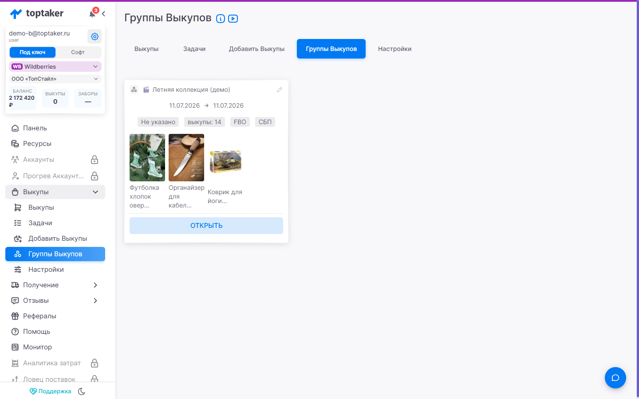Screen dimensions: 639x399
Task: Click the Получение truck icon
Action: point(15,285)
